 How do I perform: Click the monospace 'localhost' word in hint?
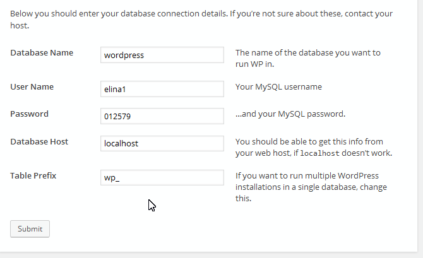(x=319, y=153)
